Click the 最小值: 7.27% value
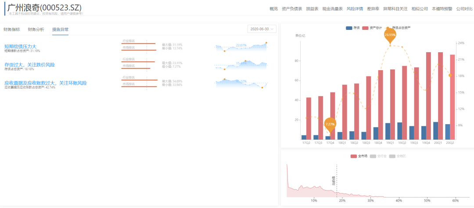The image size is (474, 208). 172,67
